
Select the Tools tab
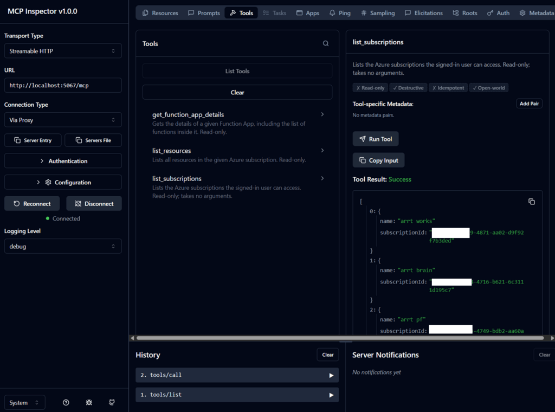click(x=241, y=13)
